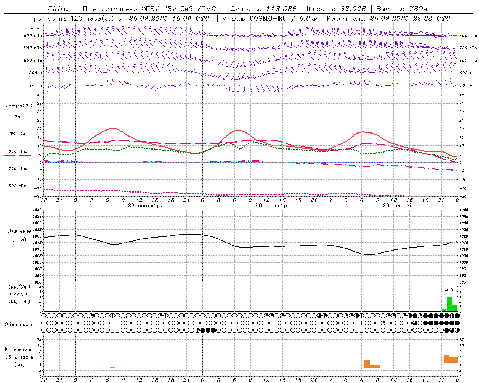Click the tallest green precipitation bar
479x383 pixels.
coord(449,304)
